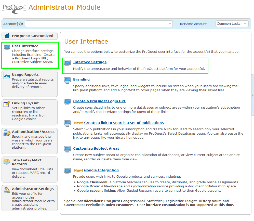This screenshot has width=254, height=221.
Task: Click the monitor icon beside Interface Settings
Action: (x=68, y=63)
